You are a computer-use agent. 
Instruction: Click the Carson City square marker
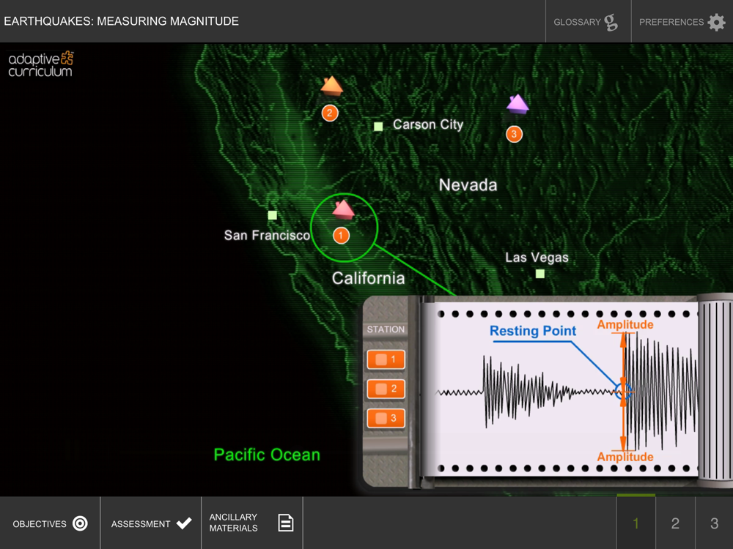[x=378, y=126]
